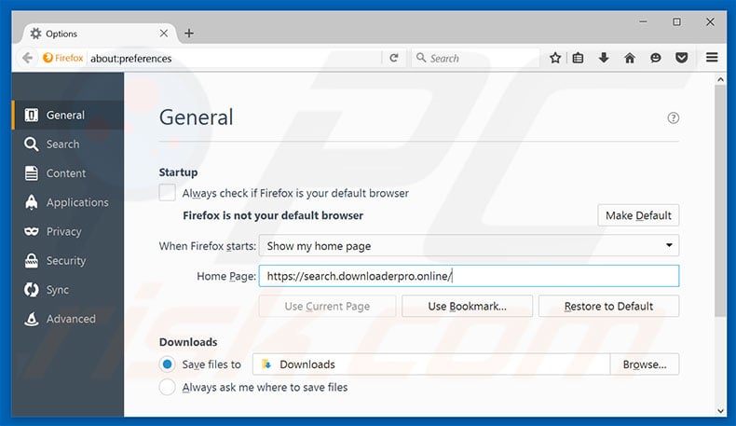Expand the When Firefox starts dropdown

coord(469,246)
